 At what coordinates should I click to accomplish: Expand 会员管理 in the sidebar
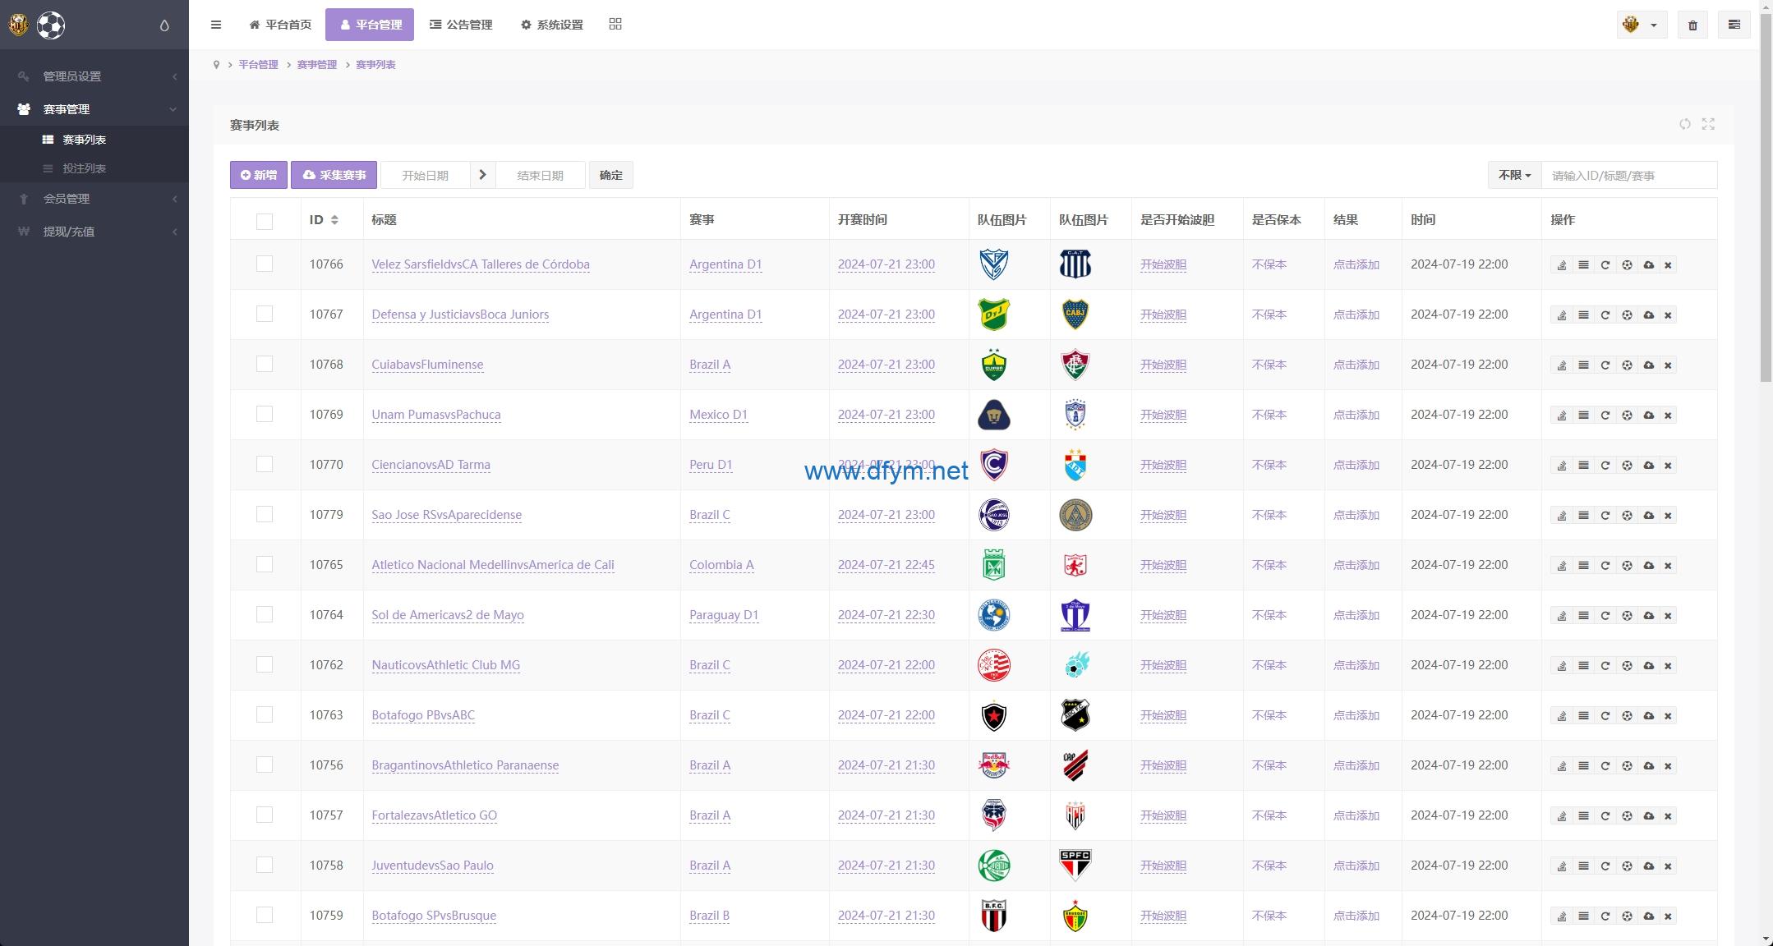click(x=94, y=199)
